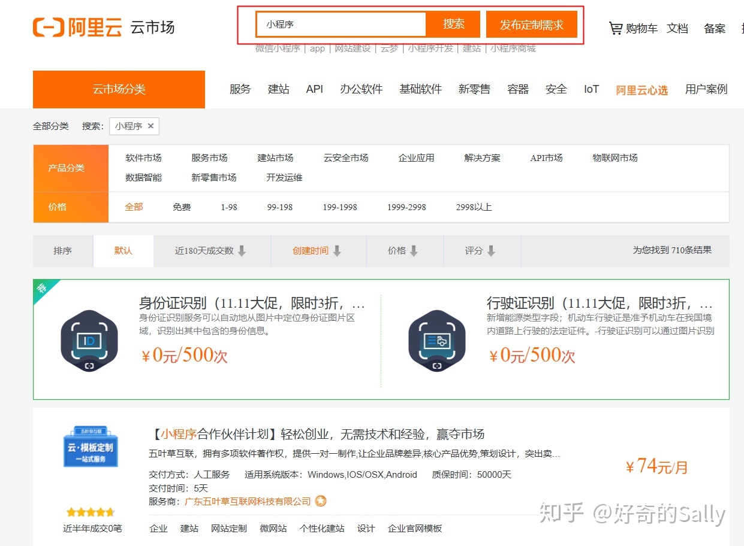Sort results by 价格
The image size is (744, 546).
(404, 251)
